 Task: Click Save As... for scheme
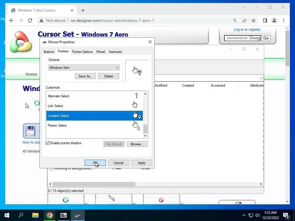click(85, 76)
